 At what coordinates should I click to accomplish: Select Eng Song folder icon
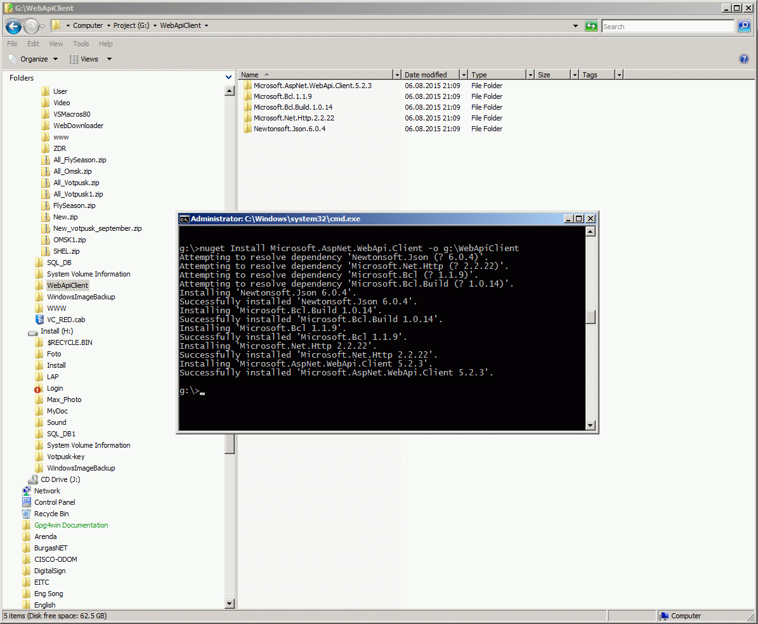[x=27, y=594]
